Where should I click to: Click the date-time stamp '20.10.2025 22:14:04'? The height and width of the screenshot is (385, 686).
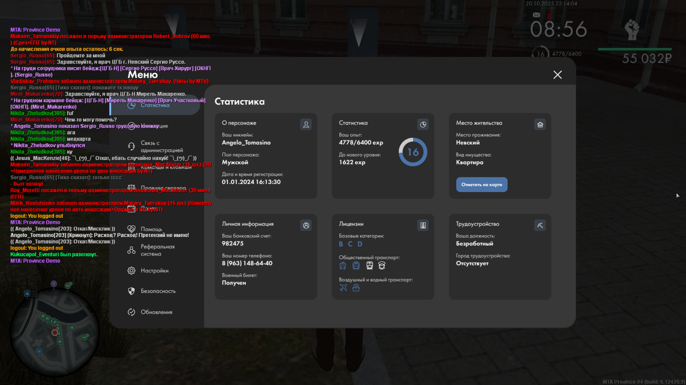tap(551, 3)
